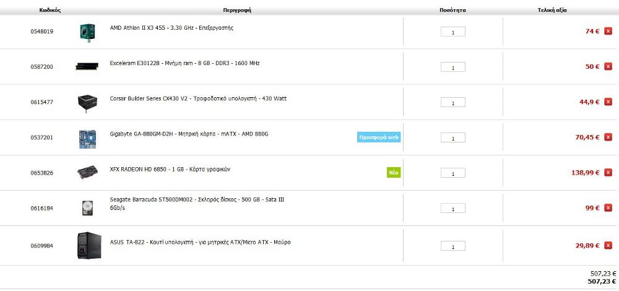Remove Gigabyte GA-880GM-D2H motherboard from cart

608,137
